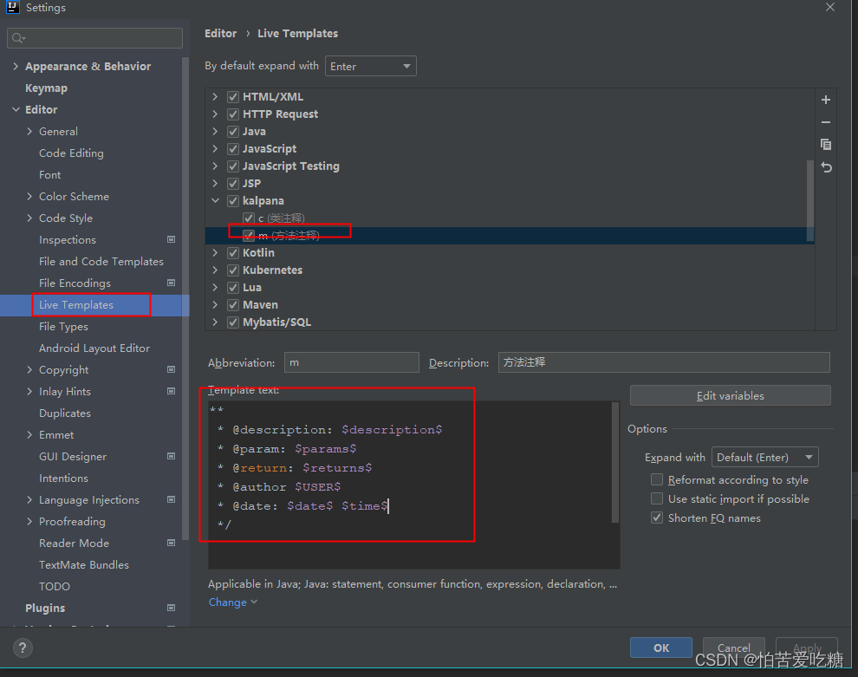858x677 pixels.
Task: Click the project-level marker icon beside File Encodings
Action: (171, 283)
